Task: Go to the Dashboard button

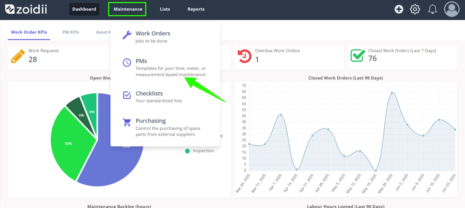Action: coord(84,9)
